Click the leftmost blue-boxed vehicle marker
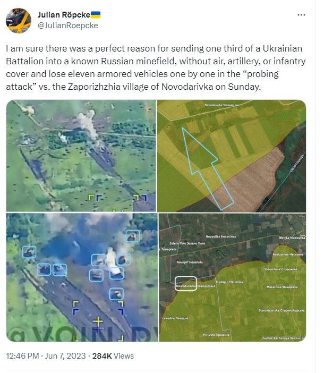The height and width of the screenshot is (373, 324). 29,252
